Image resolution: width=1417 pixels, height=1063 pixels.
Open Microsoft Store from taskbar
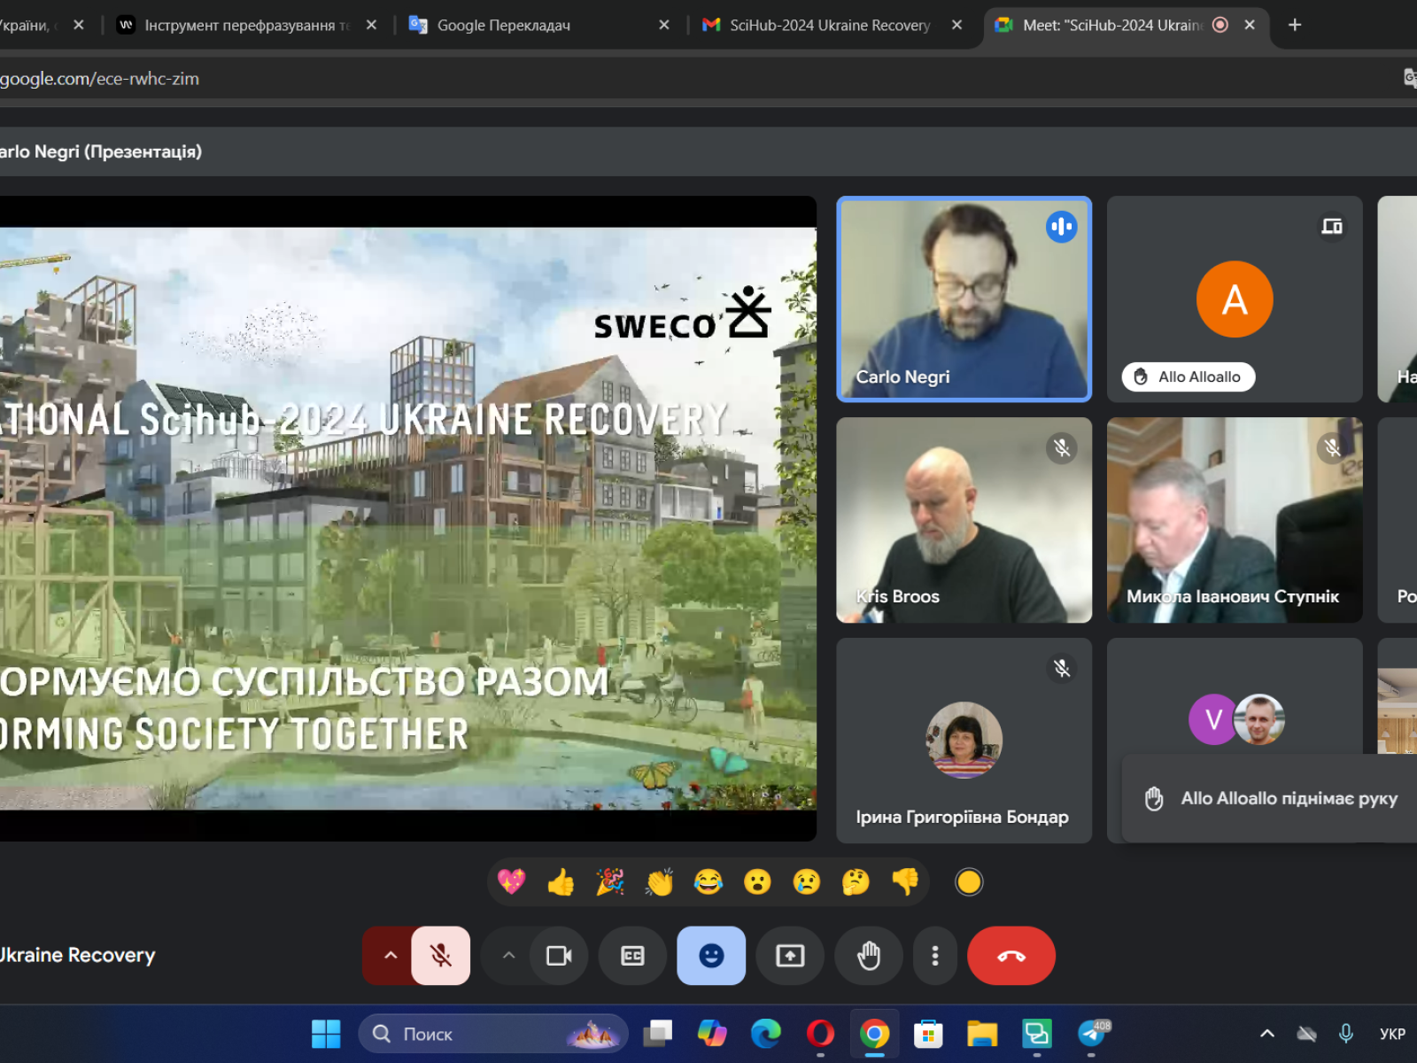point(928,1034)
